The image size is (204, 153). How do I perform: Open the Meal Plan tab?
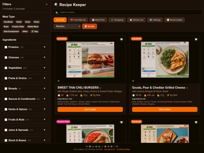pos(98,20)
